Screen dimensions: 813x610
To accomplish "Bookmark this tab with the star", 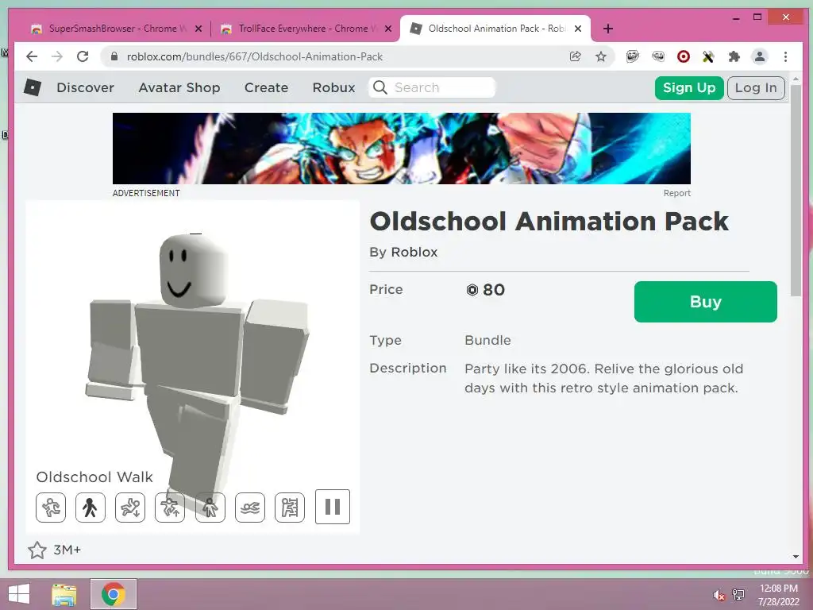I will pos(600,56).
